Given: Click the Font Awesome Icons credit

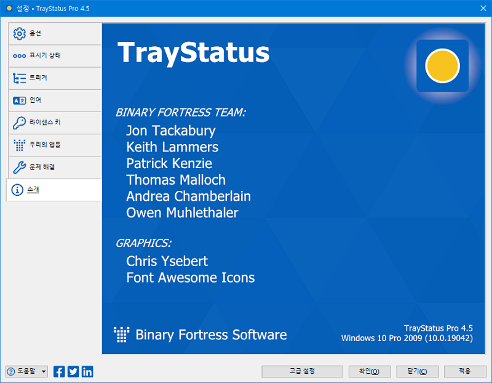Looking at the screenshot, I should pyautogui.click(x=191, y=278).
